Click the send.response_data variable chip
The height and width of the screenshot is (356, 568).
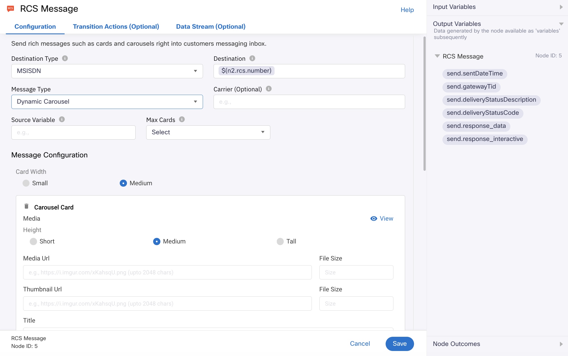(476, 126)
